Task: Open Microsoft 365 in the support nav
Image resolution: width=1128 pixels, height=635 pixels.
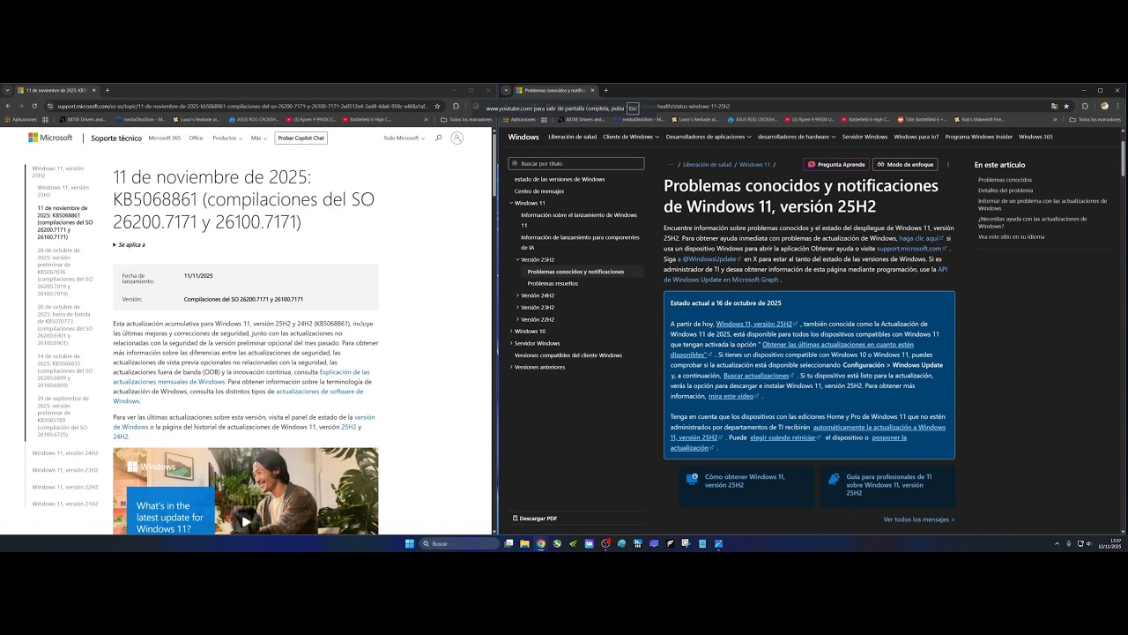Action: tap(165, 138)
